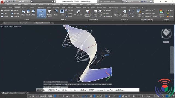Click the Extend surface tool
Viewport: 175px width, 98px height.
click(x=69, y=13)
